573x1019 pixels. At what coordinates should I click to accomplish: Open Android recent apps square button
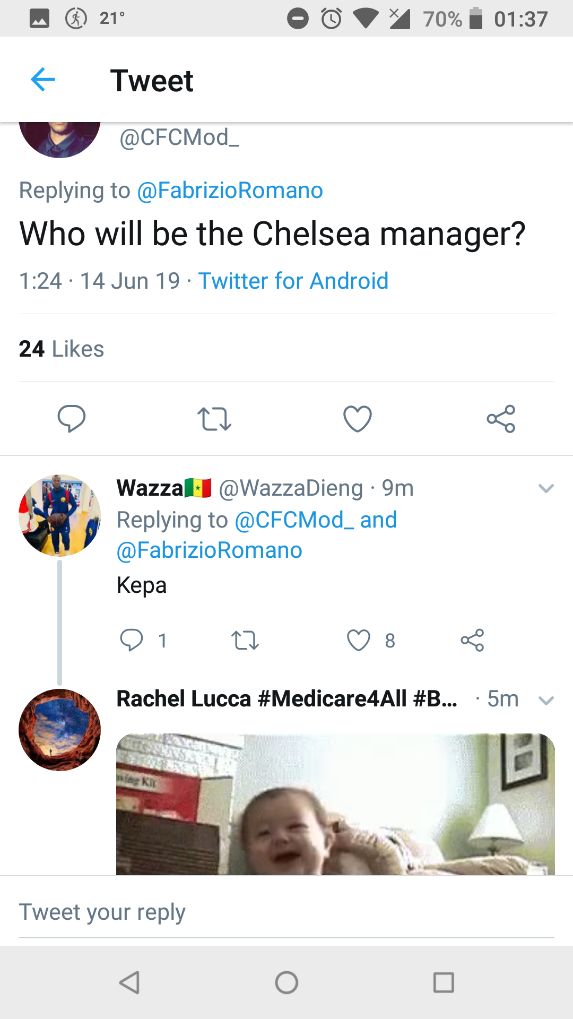click(444, 982)
